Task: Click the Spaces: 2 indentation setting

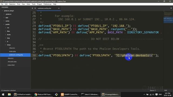Action: (153, 91)
